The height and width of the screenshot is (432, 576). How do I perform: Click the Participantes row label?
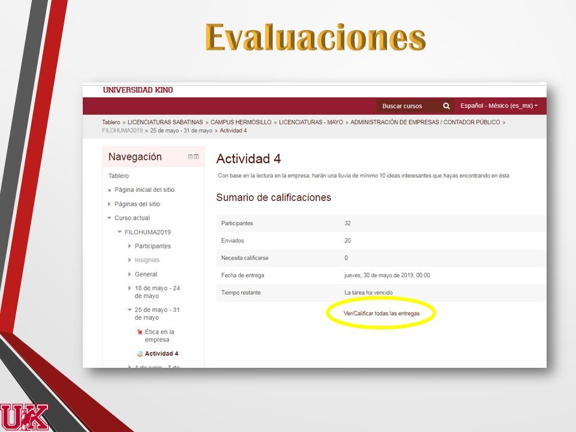[237, 223]
